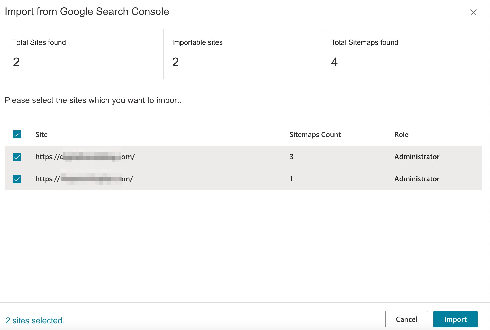Viewport: 490px width, 330px height.
Task: Close the Import from Google Search Console dialog
Action: (x=473, y=12)
